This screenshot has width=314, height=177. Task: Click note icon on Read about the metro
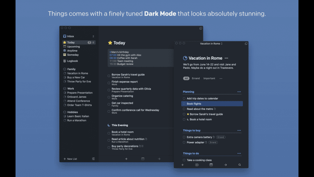(215, 109)
